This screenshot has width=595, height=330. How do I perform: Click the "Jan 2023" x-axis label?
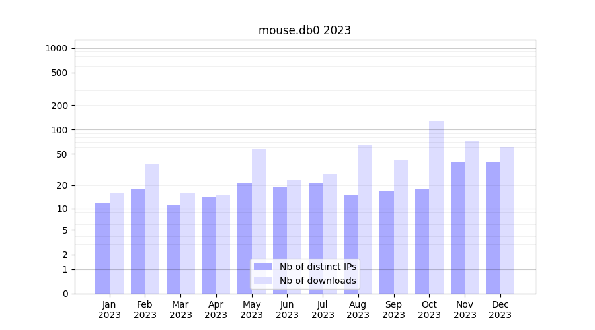tap(109, 310)
